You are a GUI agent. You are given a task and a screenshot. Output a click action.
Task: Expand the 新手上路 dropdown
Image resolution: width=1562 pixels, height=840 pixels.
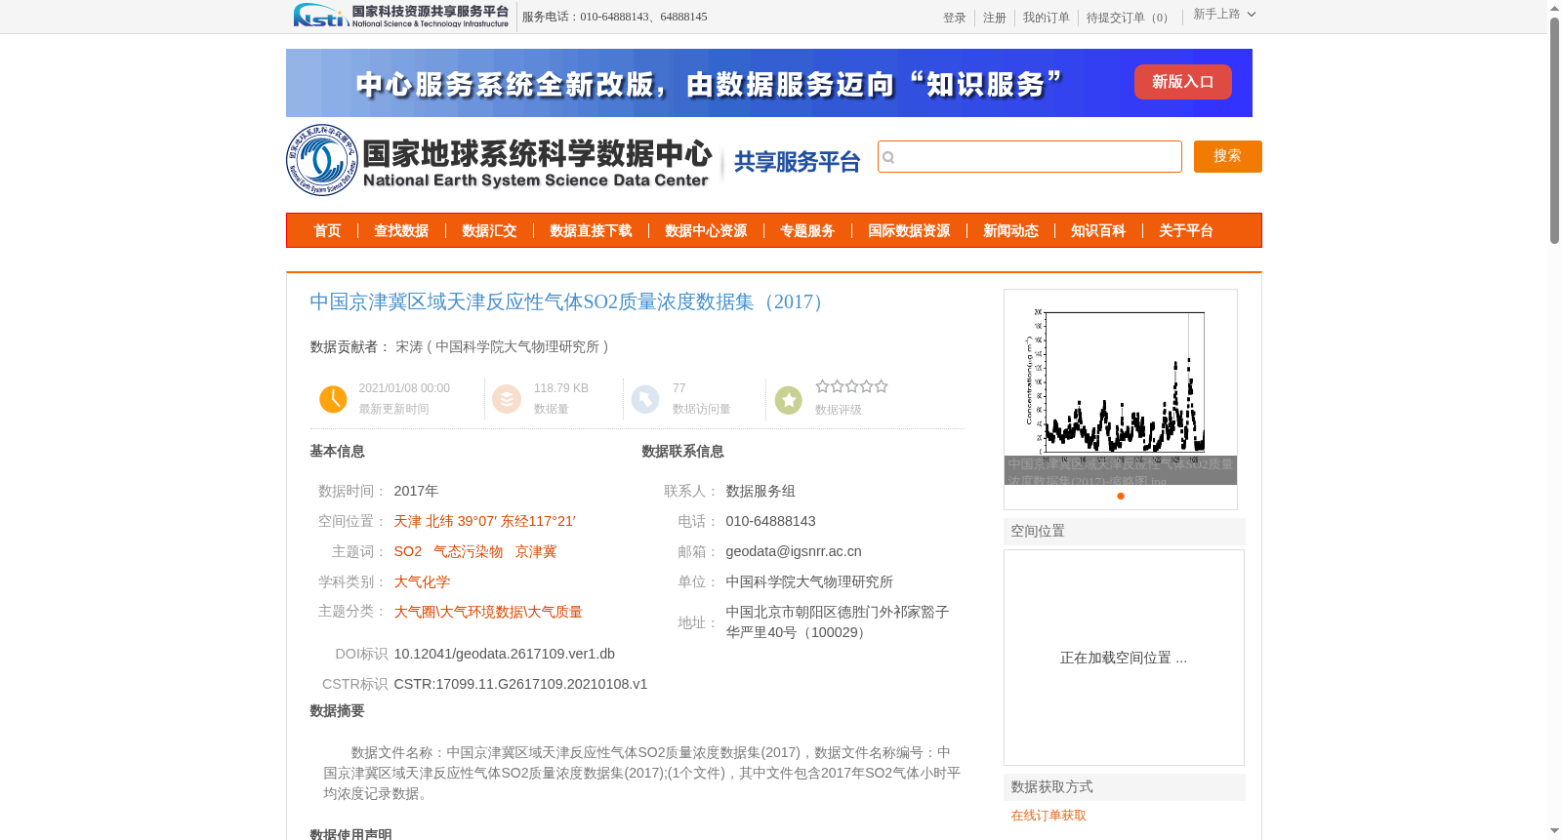click(x=1224, y=15)
